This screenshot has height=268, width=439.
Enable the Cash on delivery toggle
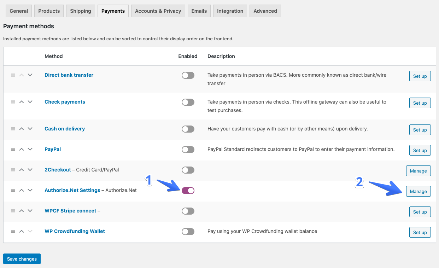(188, 129)
